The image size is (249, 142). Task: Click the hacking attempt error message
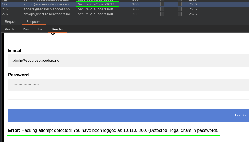tap(113, 130)
